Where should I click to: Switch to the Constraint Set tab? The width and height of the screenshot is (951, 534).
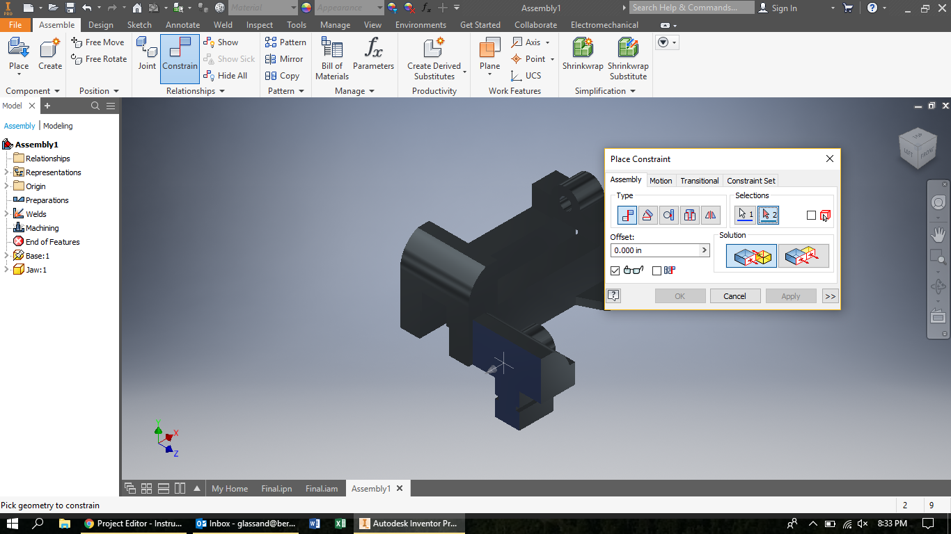[751, 181]
